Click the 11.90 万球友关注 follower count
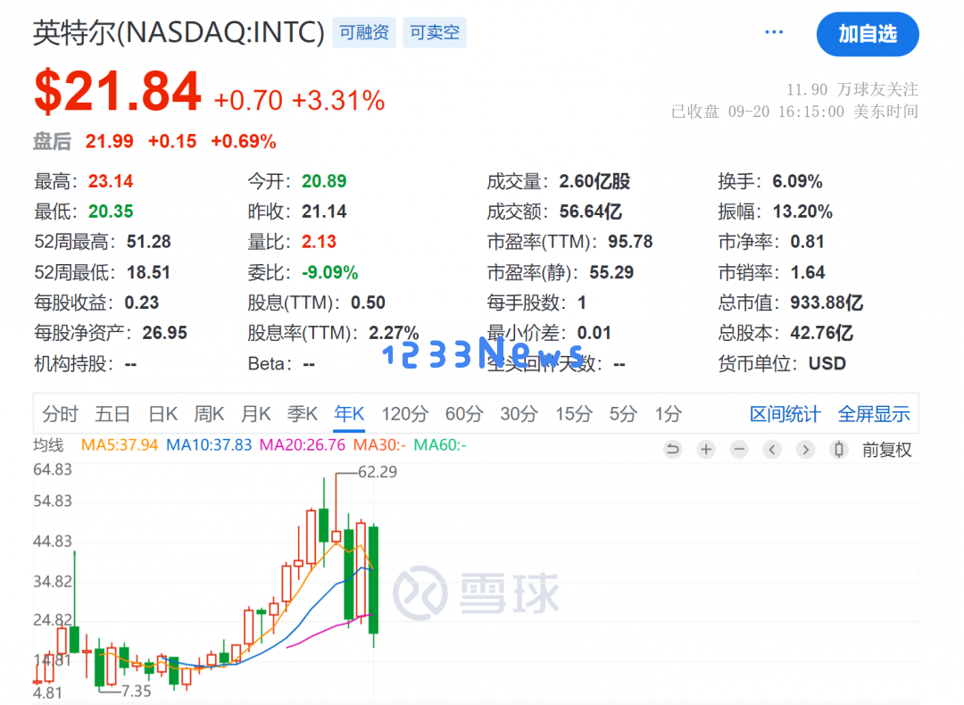964x705 pixels. [852, 90]
